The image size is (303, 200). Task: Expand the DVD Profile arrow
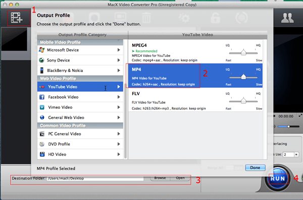point(119,144)
